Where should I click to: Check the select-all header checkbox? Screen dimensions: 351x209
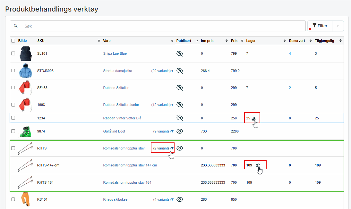[13, 41]
